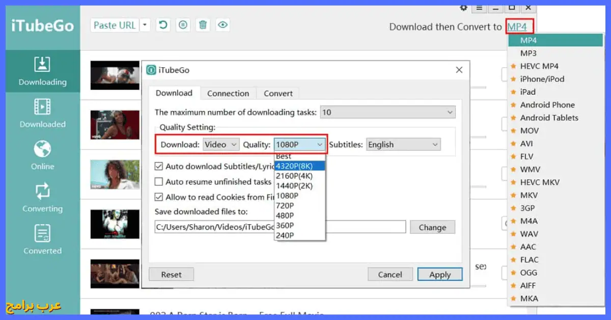Open the Subtitles English dropdown

coord(403,145)
